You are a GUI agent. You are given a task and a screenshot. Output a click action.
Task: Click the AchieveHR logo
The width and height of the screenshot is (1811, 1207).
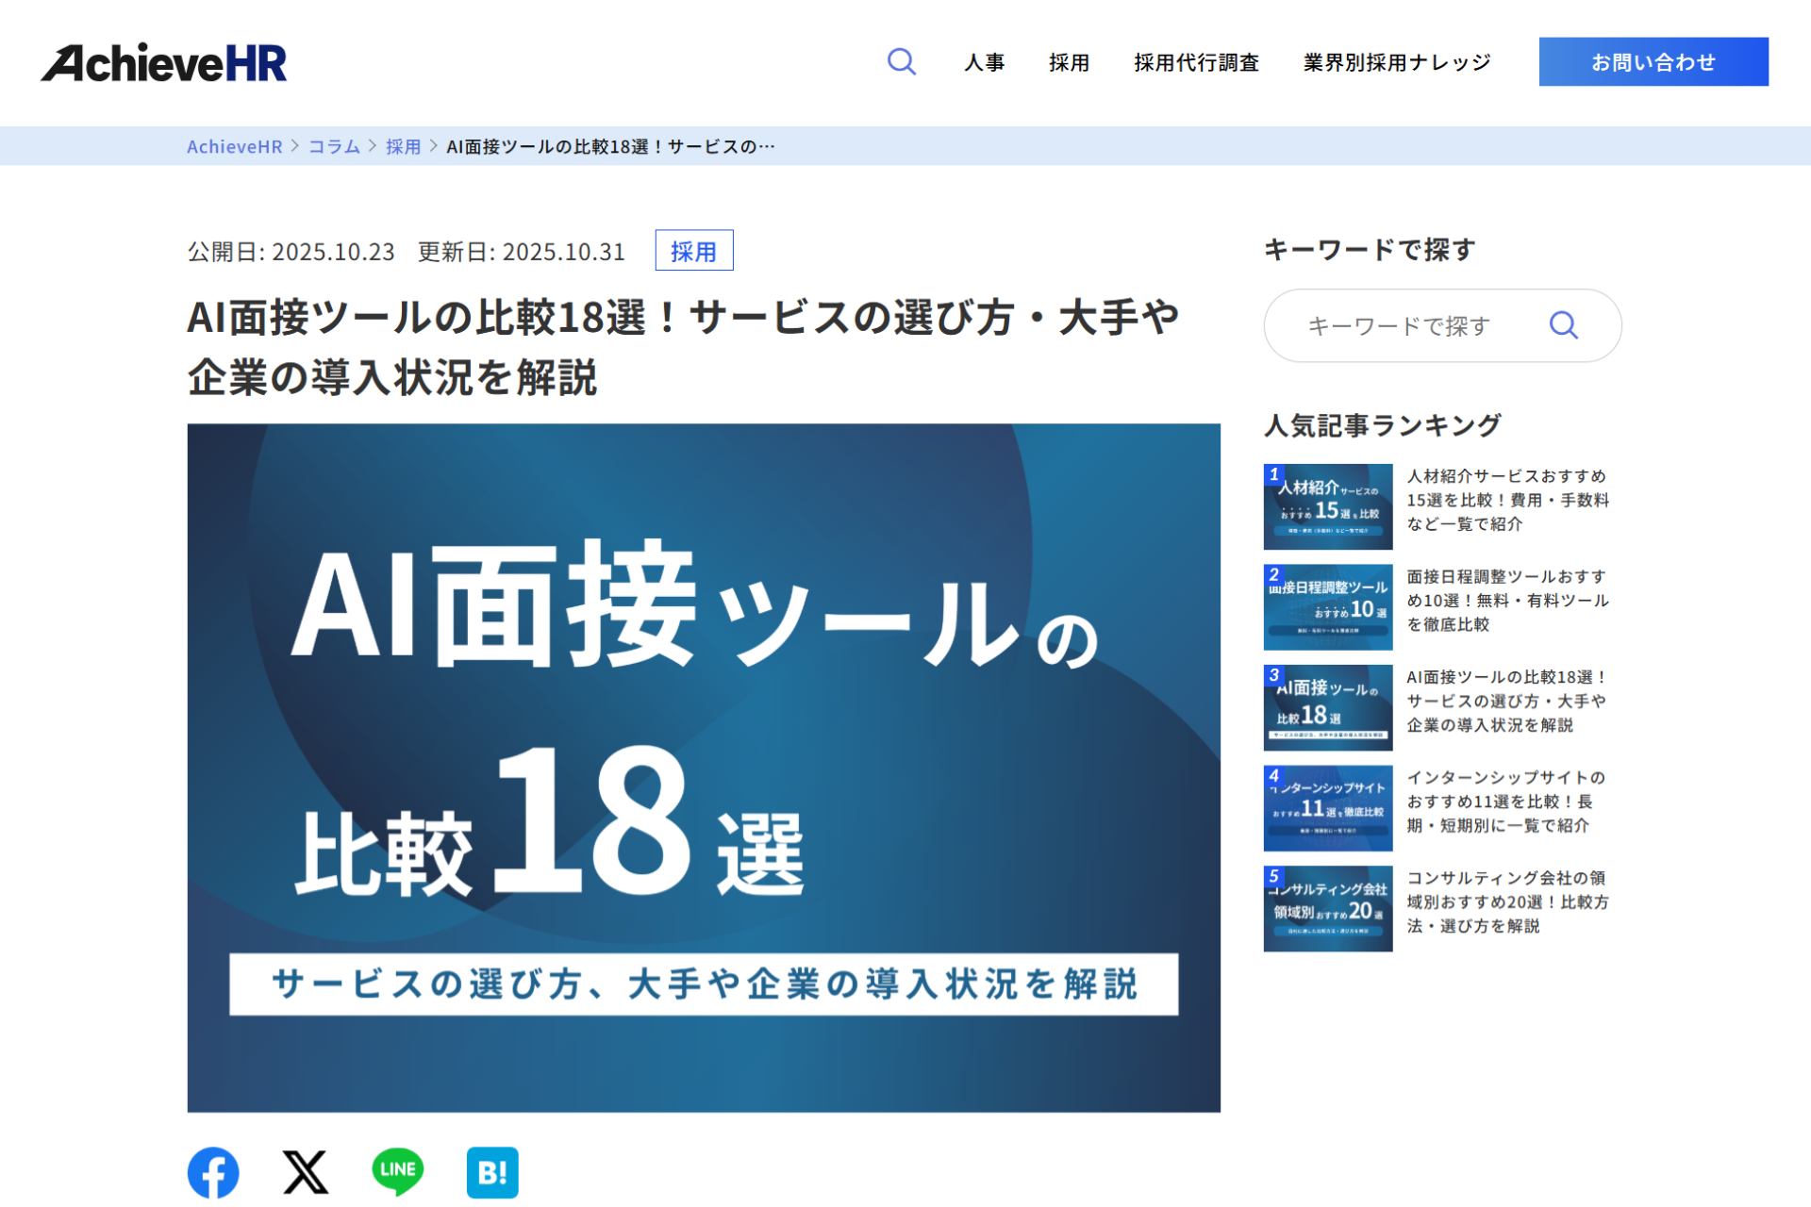click(x=164, y=63)
